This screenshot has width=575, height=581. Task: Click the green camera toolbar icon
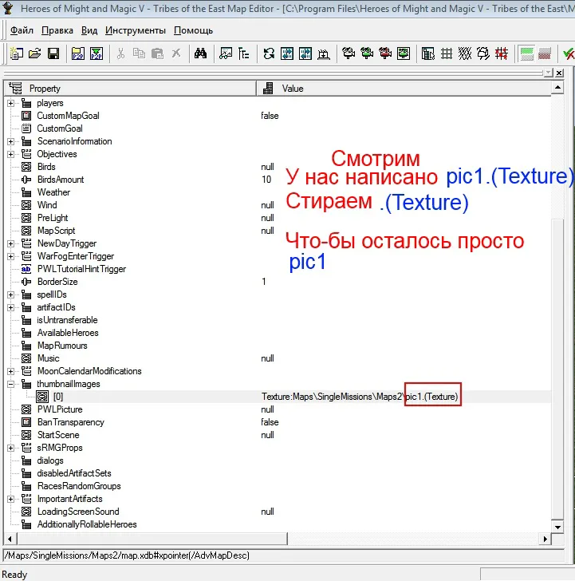(x=367, y=54)
